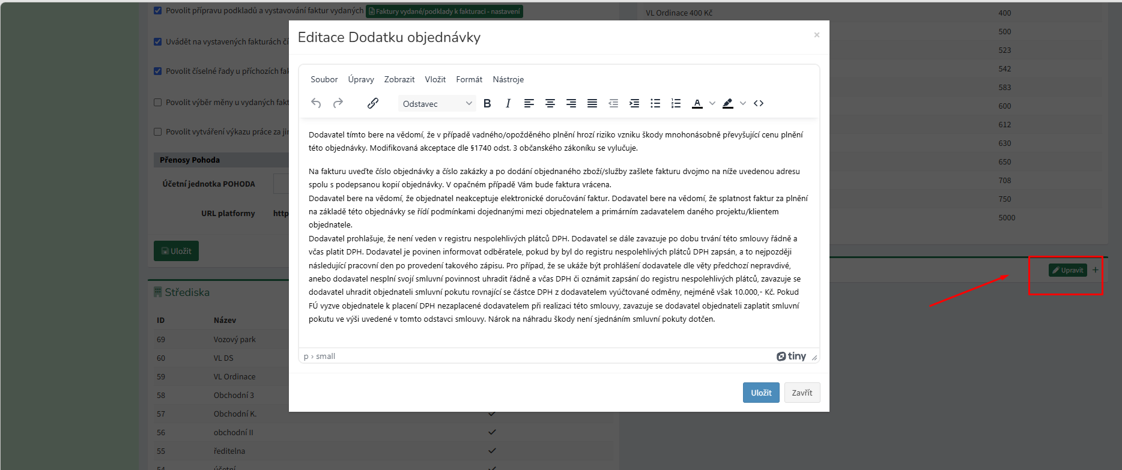The width and height of the screenshot is (1122, 470).
Task: Open the Vložit menu
Action: tap(435, 79)
